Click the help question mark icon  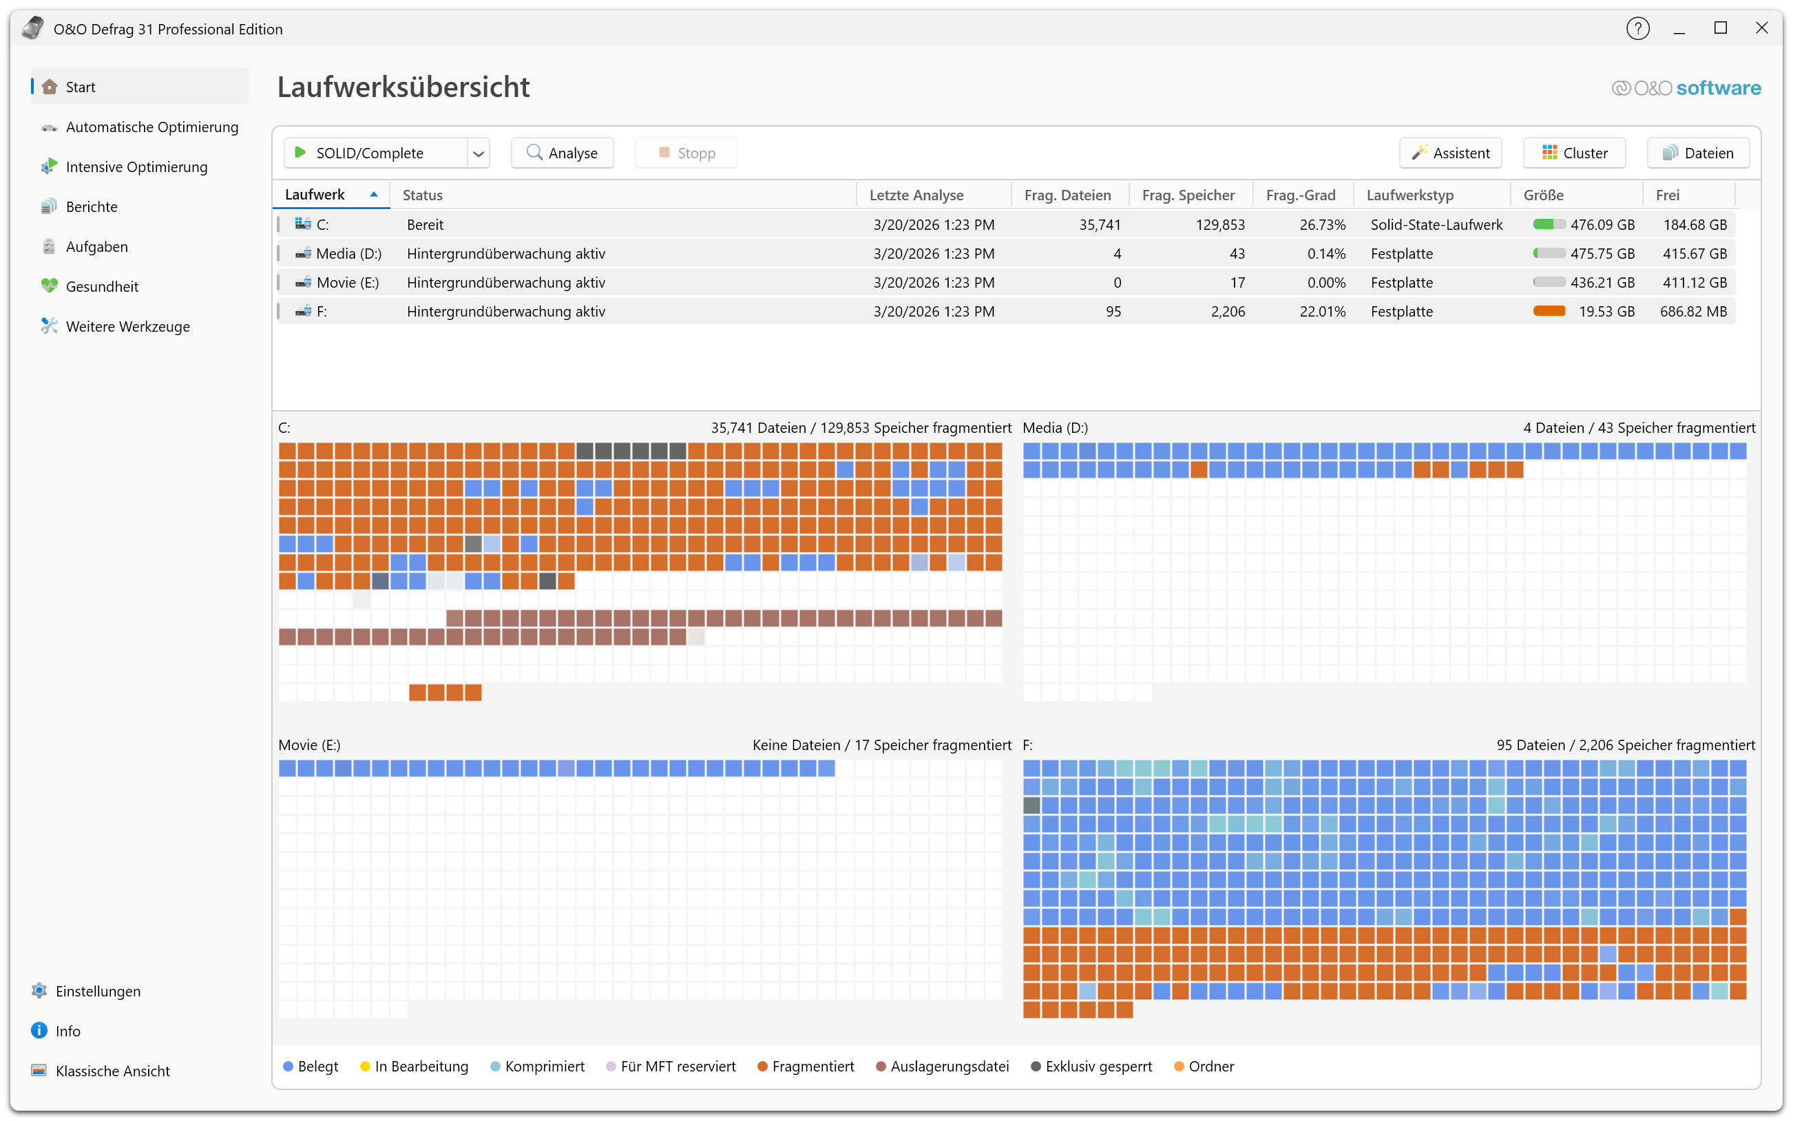(1637, 29)
